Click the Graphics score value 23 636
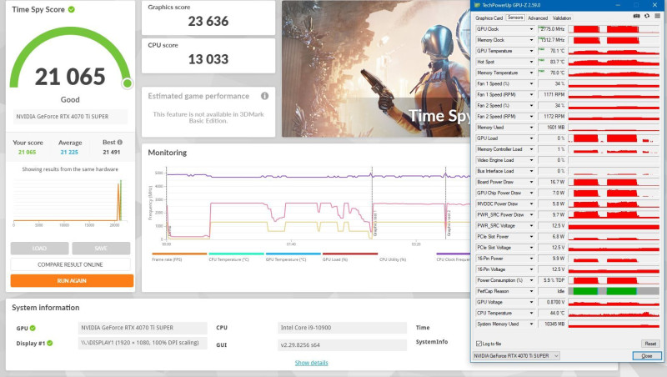 pyautogui.click(x=208, y=22)
